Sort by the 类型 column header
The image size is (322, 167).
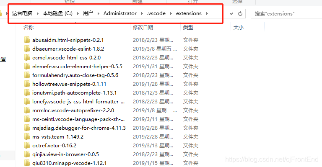[x=188, y=27]
